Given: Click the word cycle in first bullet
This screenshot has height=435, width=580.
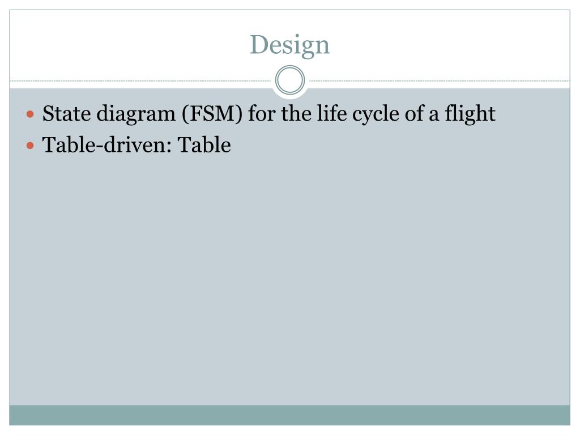Looking at the screenshot, I should (376, 114).
